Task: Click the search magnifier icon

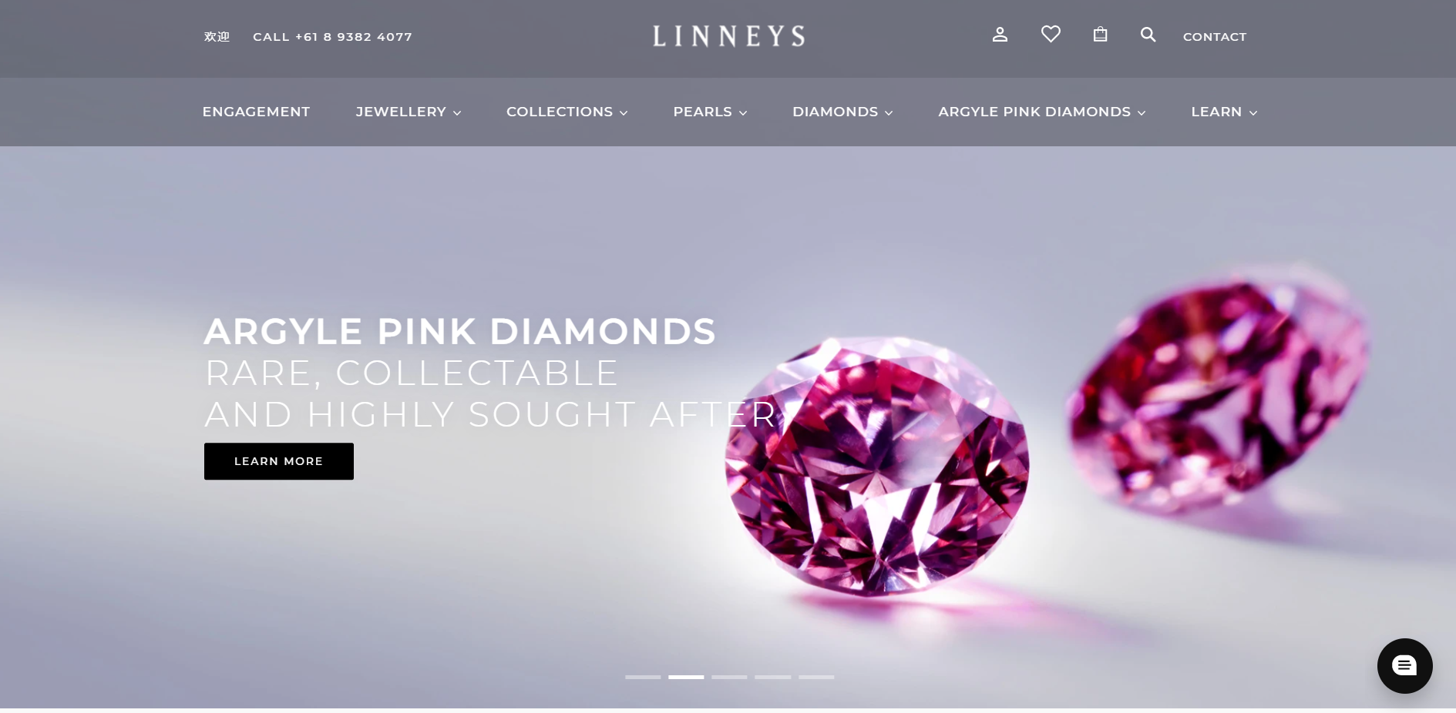Action: coord(1148,35)
